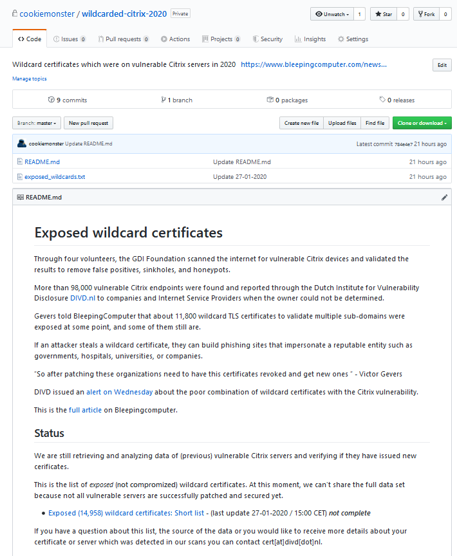457x556 pixels.
Task: Open repository Settings tab
Action: (x=353, y=39)
